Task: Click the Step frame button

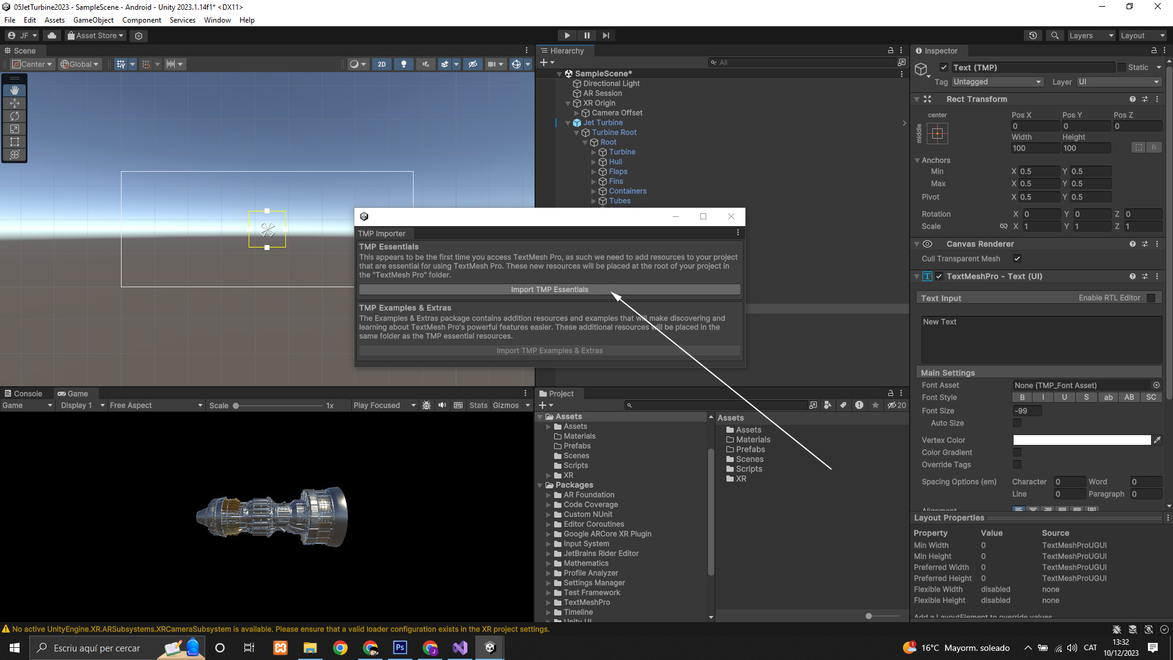Action: click(x=605, y=35)
